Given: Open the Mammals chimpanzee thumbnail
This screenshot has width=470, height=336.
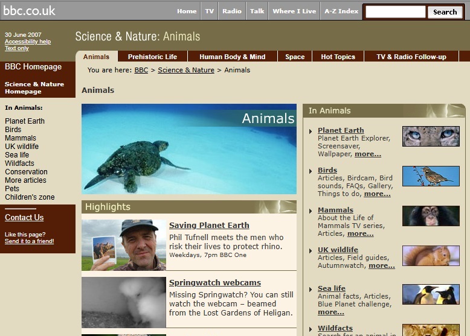Looking at the screenshot, I should [x=431, y=216].
